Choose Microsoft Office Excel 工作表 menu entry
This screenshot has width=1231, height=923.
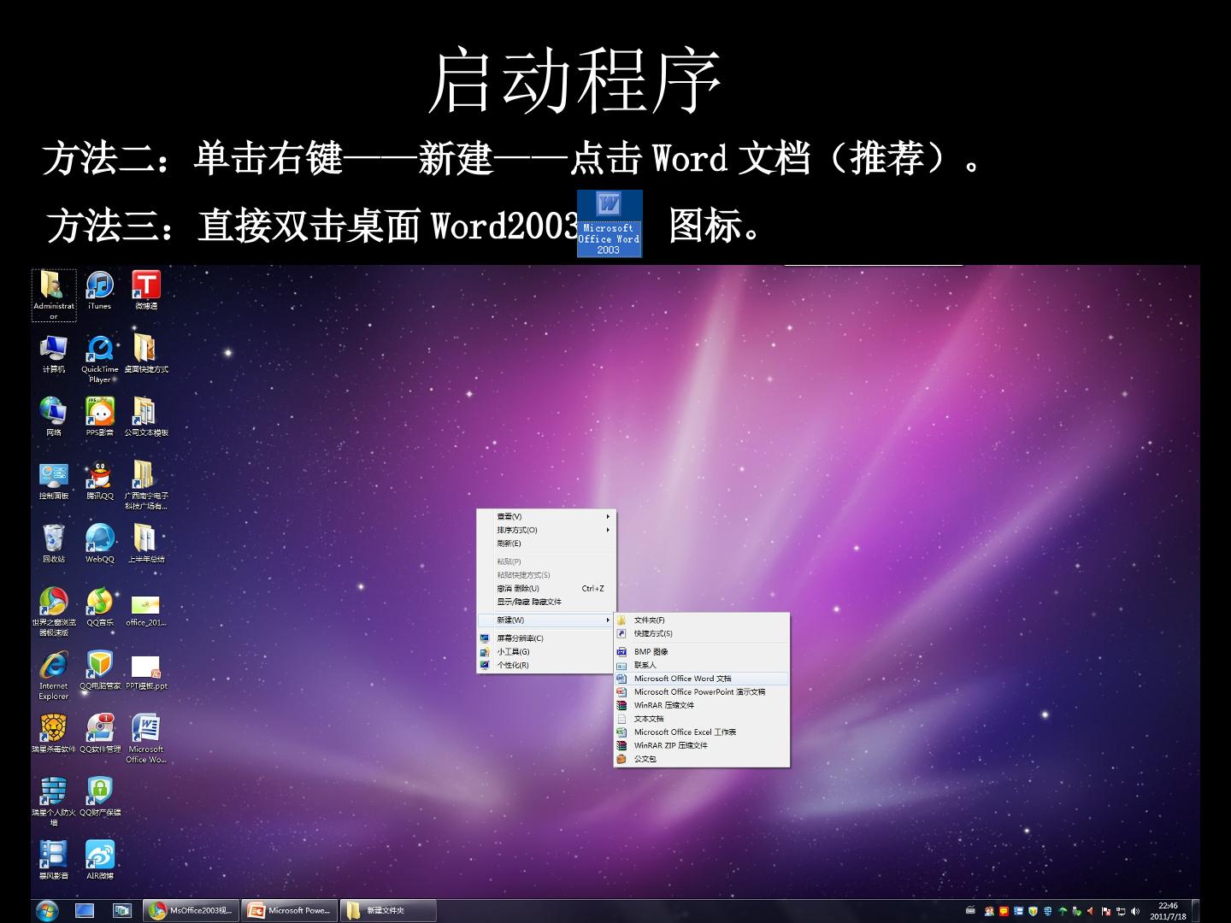[x=702, y=732]
